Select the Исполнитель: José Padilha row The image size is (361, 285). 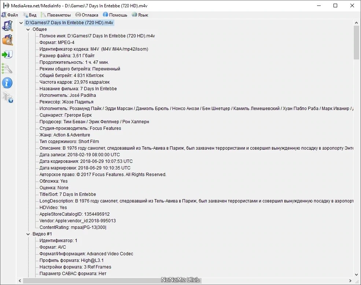[x=68, y=95]
